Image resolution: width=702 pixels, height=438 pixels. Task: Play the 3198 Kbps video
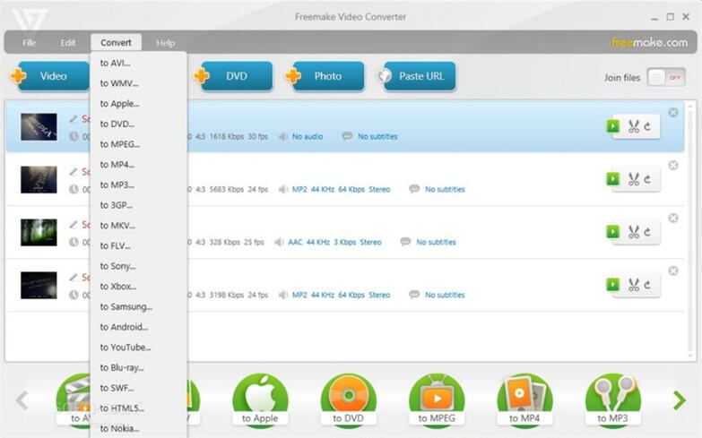pyautogui.click(x=613, y=285)
